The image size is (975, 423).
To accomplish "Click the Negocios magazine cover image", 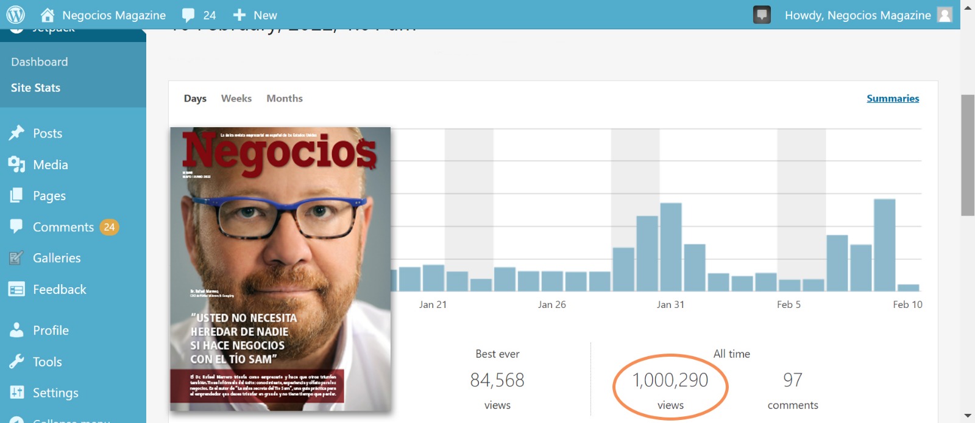I will click(280, 269).
